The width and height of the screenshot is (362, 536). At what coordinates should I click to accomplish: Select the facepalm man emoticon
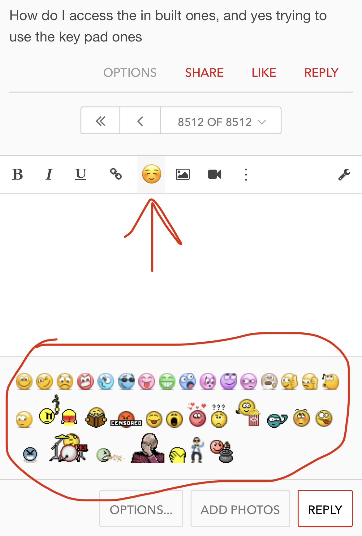(148, 448)
